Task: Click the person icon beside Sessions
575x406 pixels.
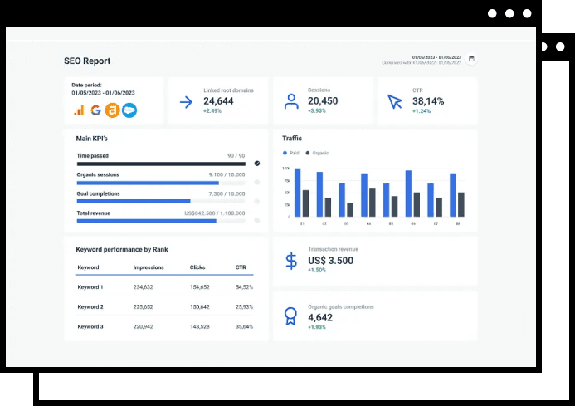Action: pyautogui.click(x=291, y=102)
